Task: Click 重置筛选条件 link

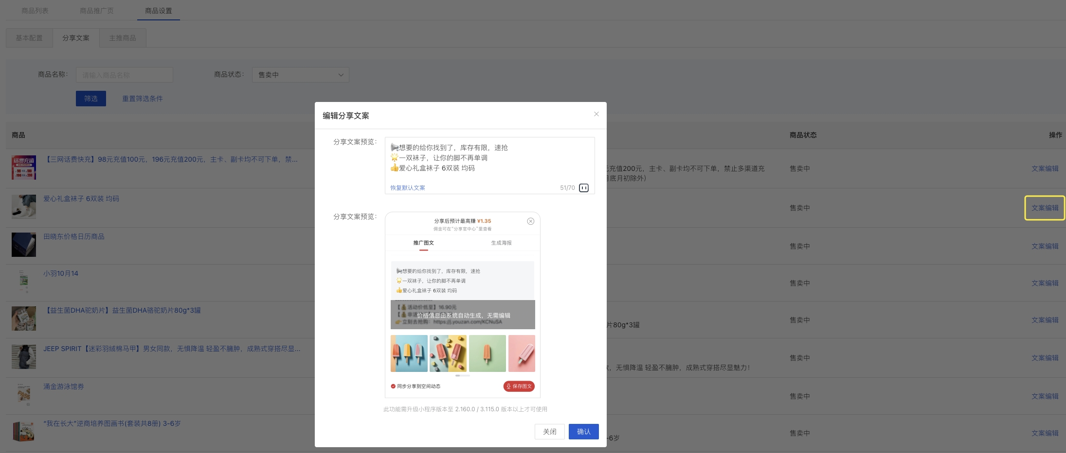Action: coord(143,99)
